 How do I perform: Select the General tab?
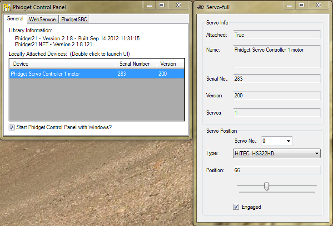15,19
